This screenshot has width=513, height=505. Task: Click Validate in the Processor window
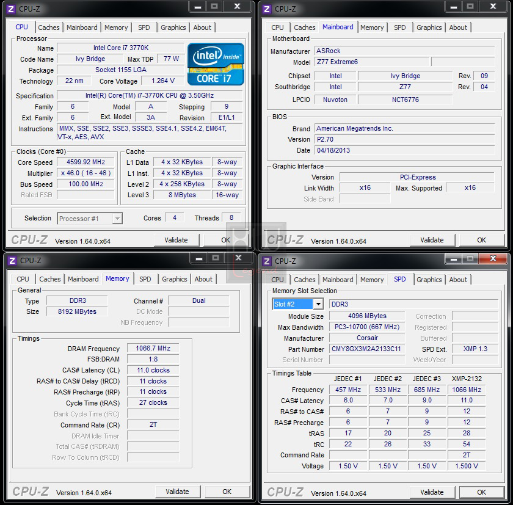[x=176, y=240]
